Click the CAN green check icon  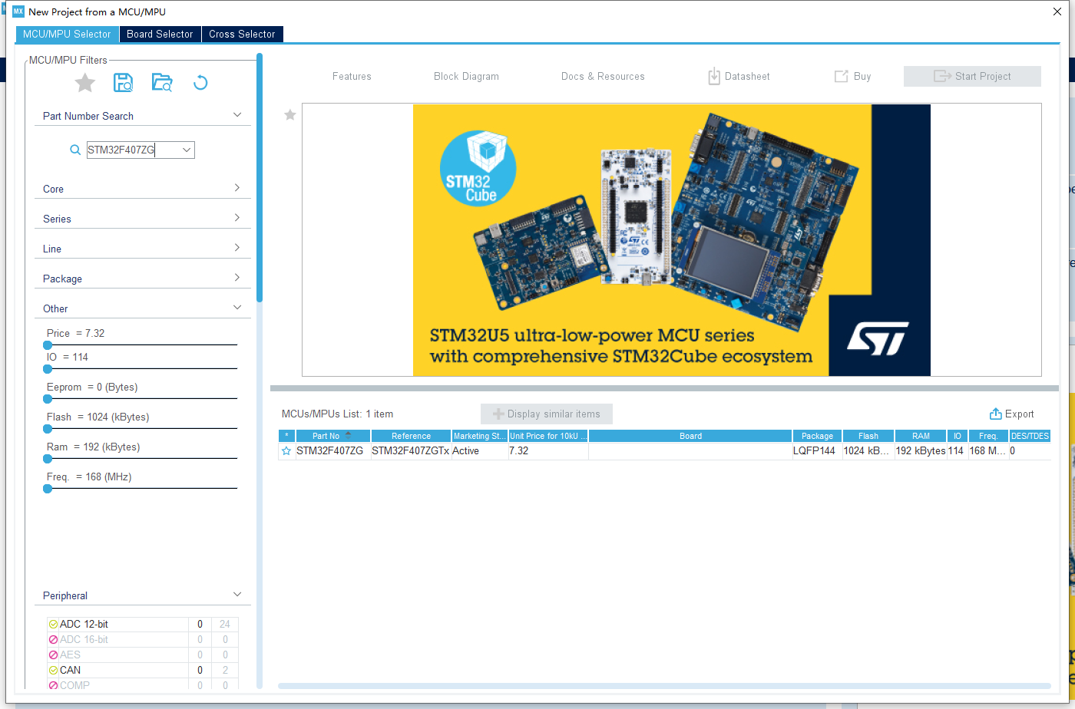coord(53,671)
